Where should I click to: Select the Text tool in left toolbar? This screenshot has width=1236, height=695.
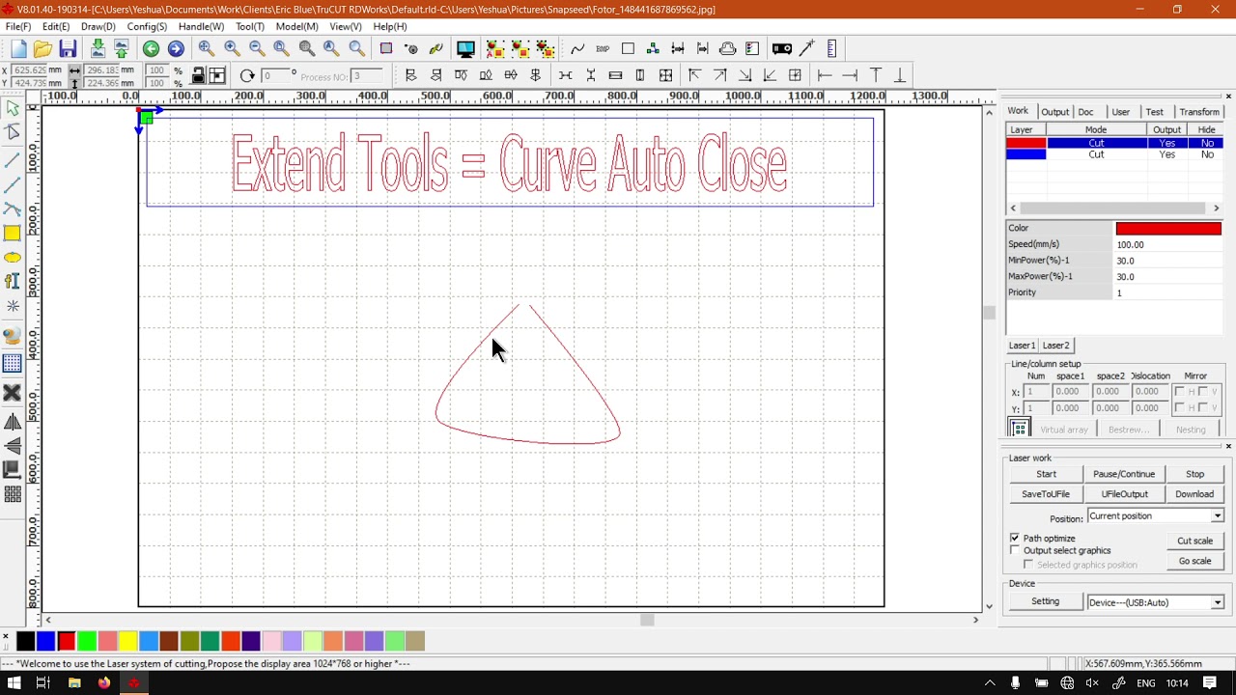point(13,281)
